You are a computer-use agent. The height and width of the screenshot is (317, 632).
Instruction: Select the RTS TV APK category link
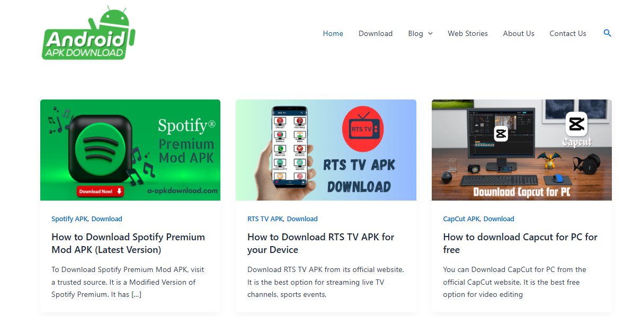pos(265,219)
